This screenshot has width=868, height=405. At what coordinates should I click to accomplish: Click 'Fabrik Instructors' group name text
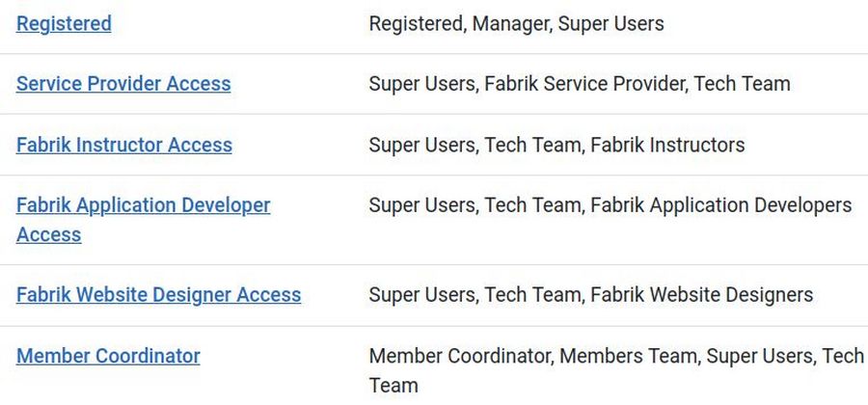point(667,145)
